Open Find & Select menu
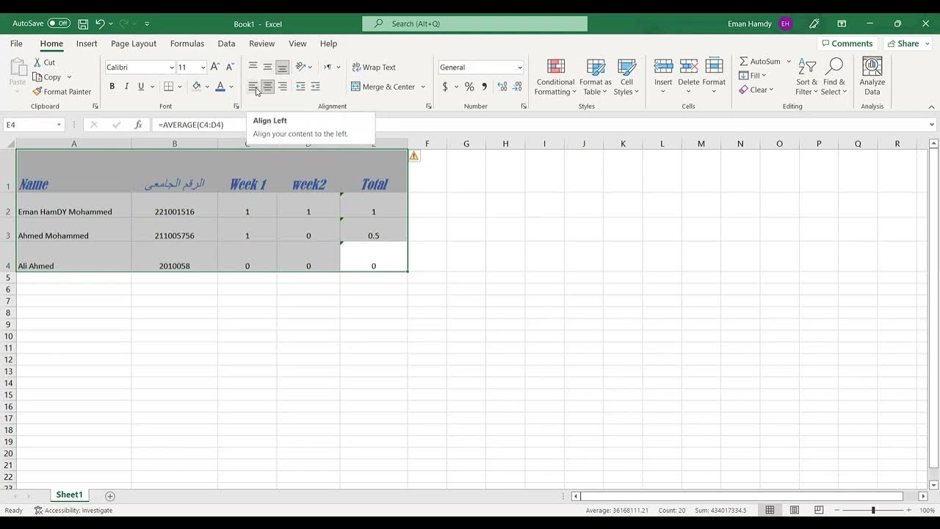 click(x=834, y=77)
